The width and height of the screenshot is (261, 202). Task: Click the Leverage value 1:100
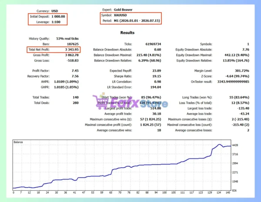pos(56,22)
